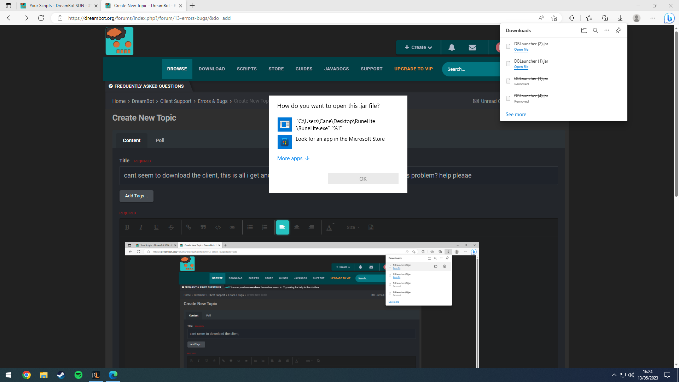Toggle strikethrough formatting in editor

171,227
